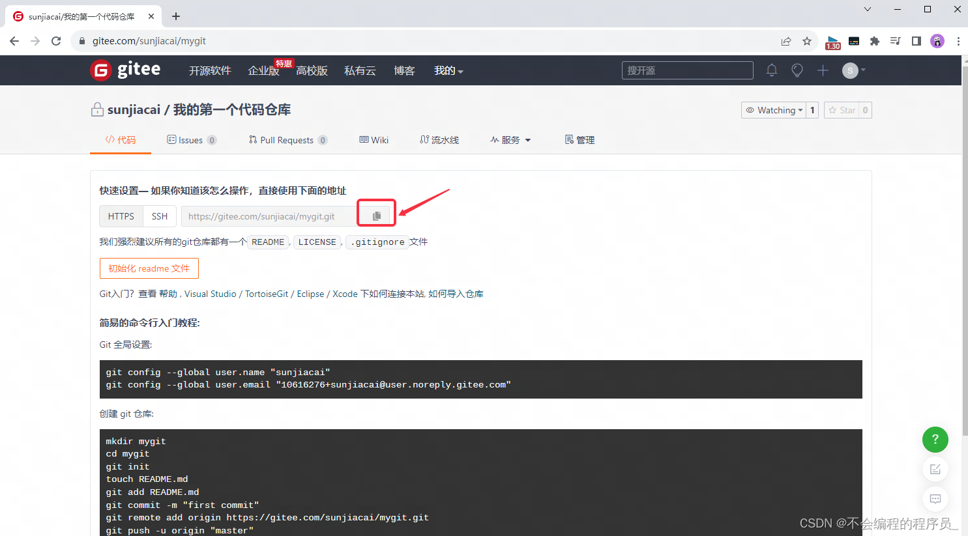968x536 pixels.
Task: Expand the 服务 dropdown tab
Action: (x=510, y=140)
